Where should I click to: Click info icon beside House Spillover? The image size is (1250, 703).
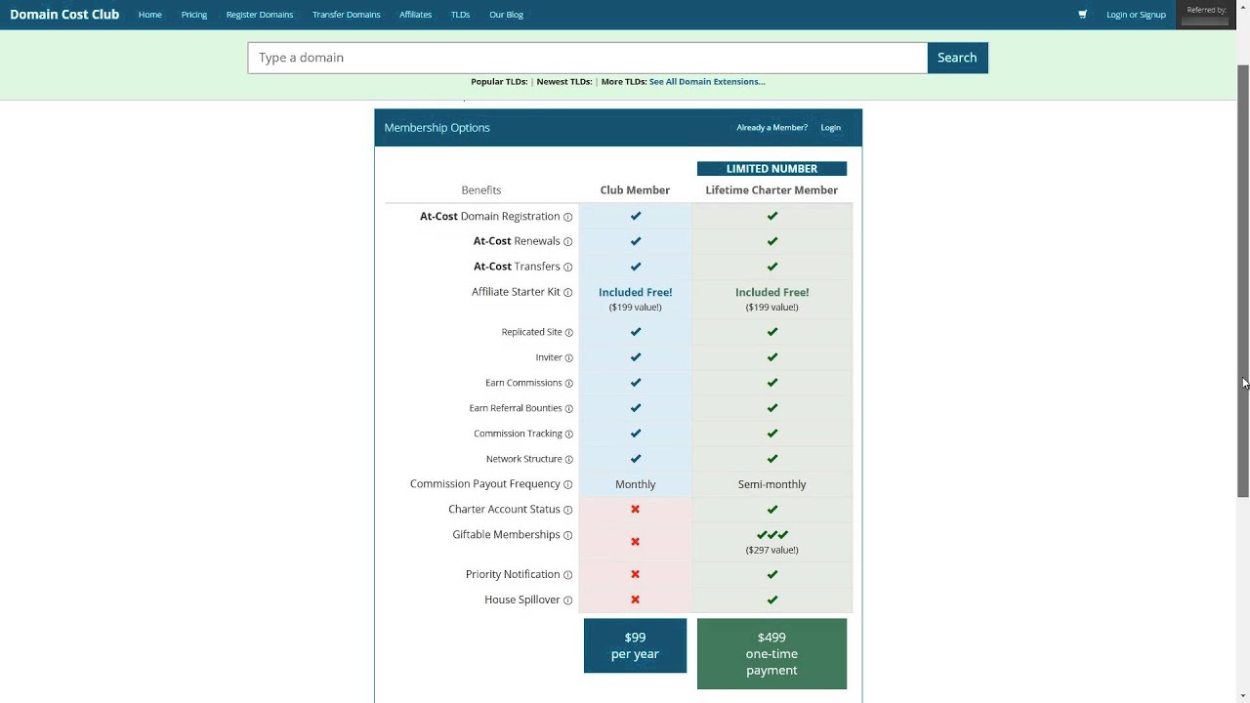point(567,601)
